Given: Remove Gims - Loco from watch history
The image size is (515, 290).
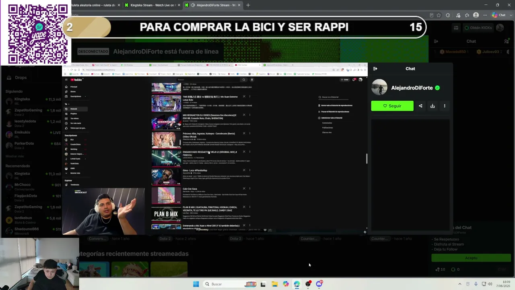Looking at the screenshot, I should [x=244, y=170].
